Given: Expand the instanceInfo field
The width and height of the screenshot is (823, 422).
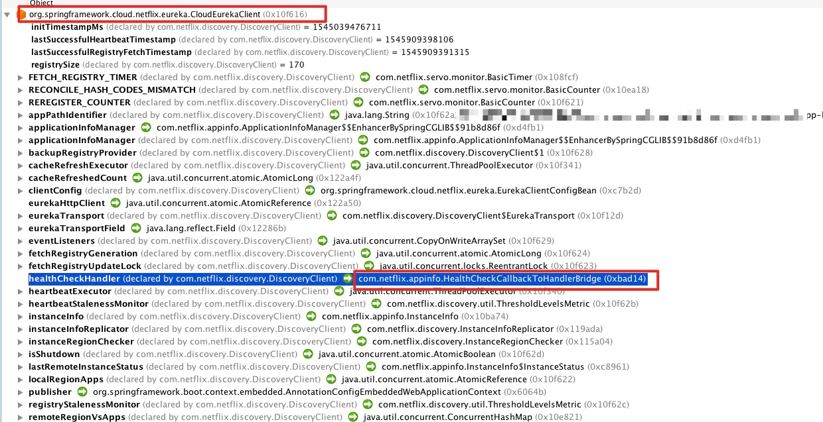Looking at the screenshot, I should [21, 316].
